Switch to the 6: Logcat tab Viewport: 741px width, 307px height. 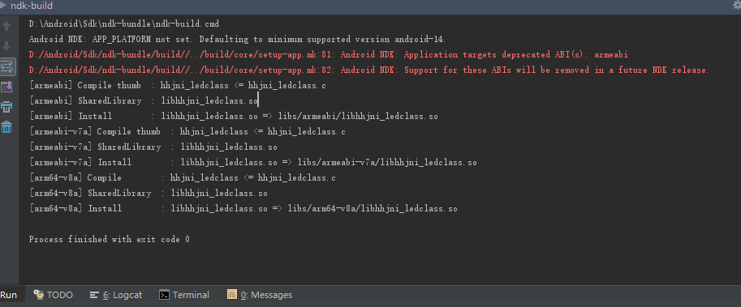coord(116,295)
